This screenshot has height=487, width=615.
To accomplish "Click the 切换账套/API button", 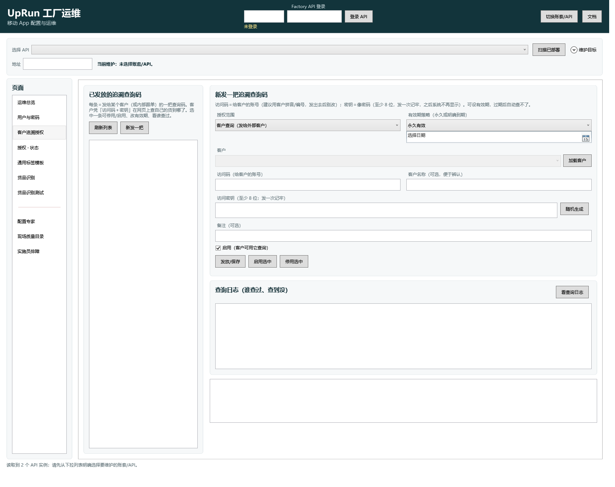I will (559, 16).
